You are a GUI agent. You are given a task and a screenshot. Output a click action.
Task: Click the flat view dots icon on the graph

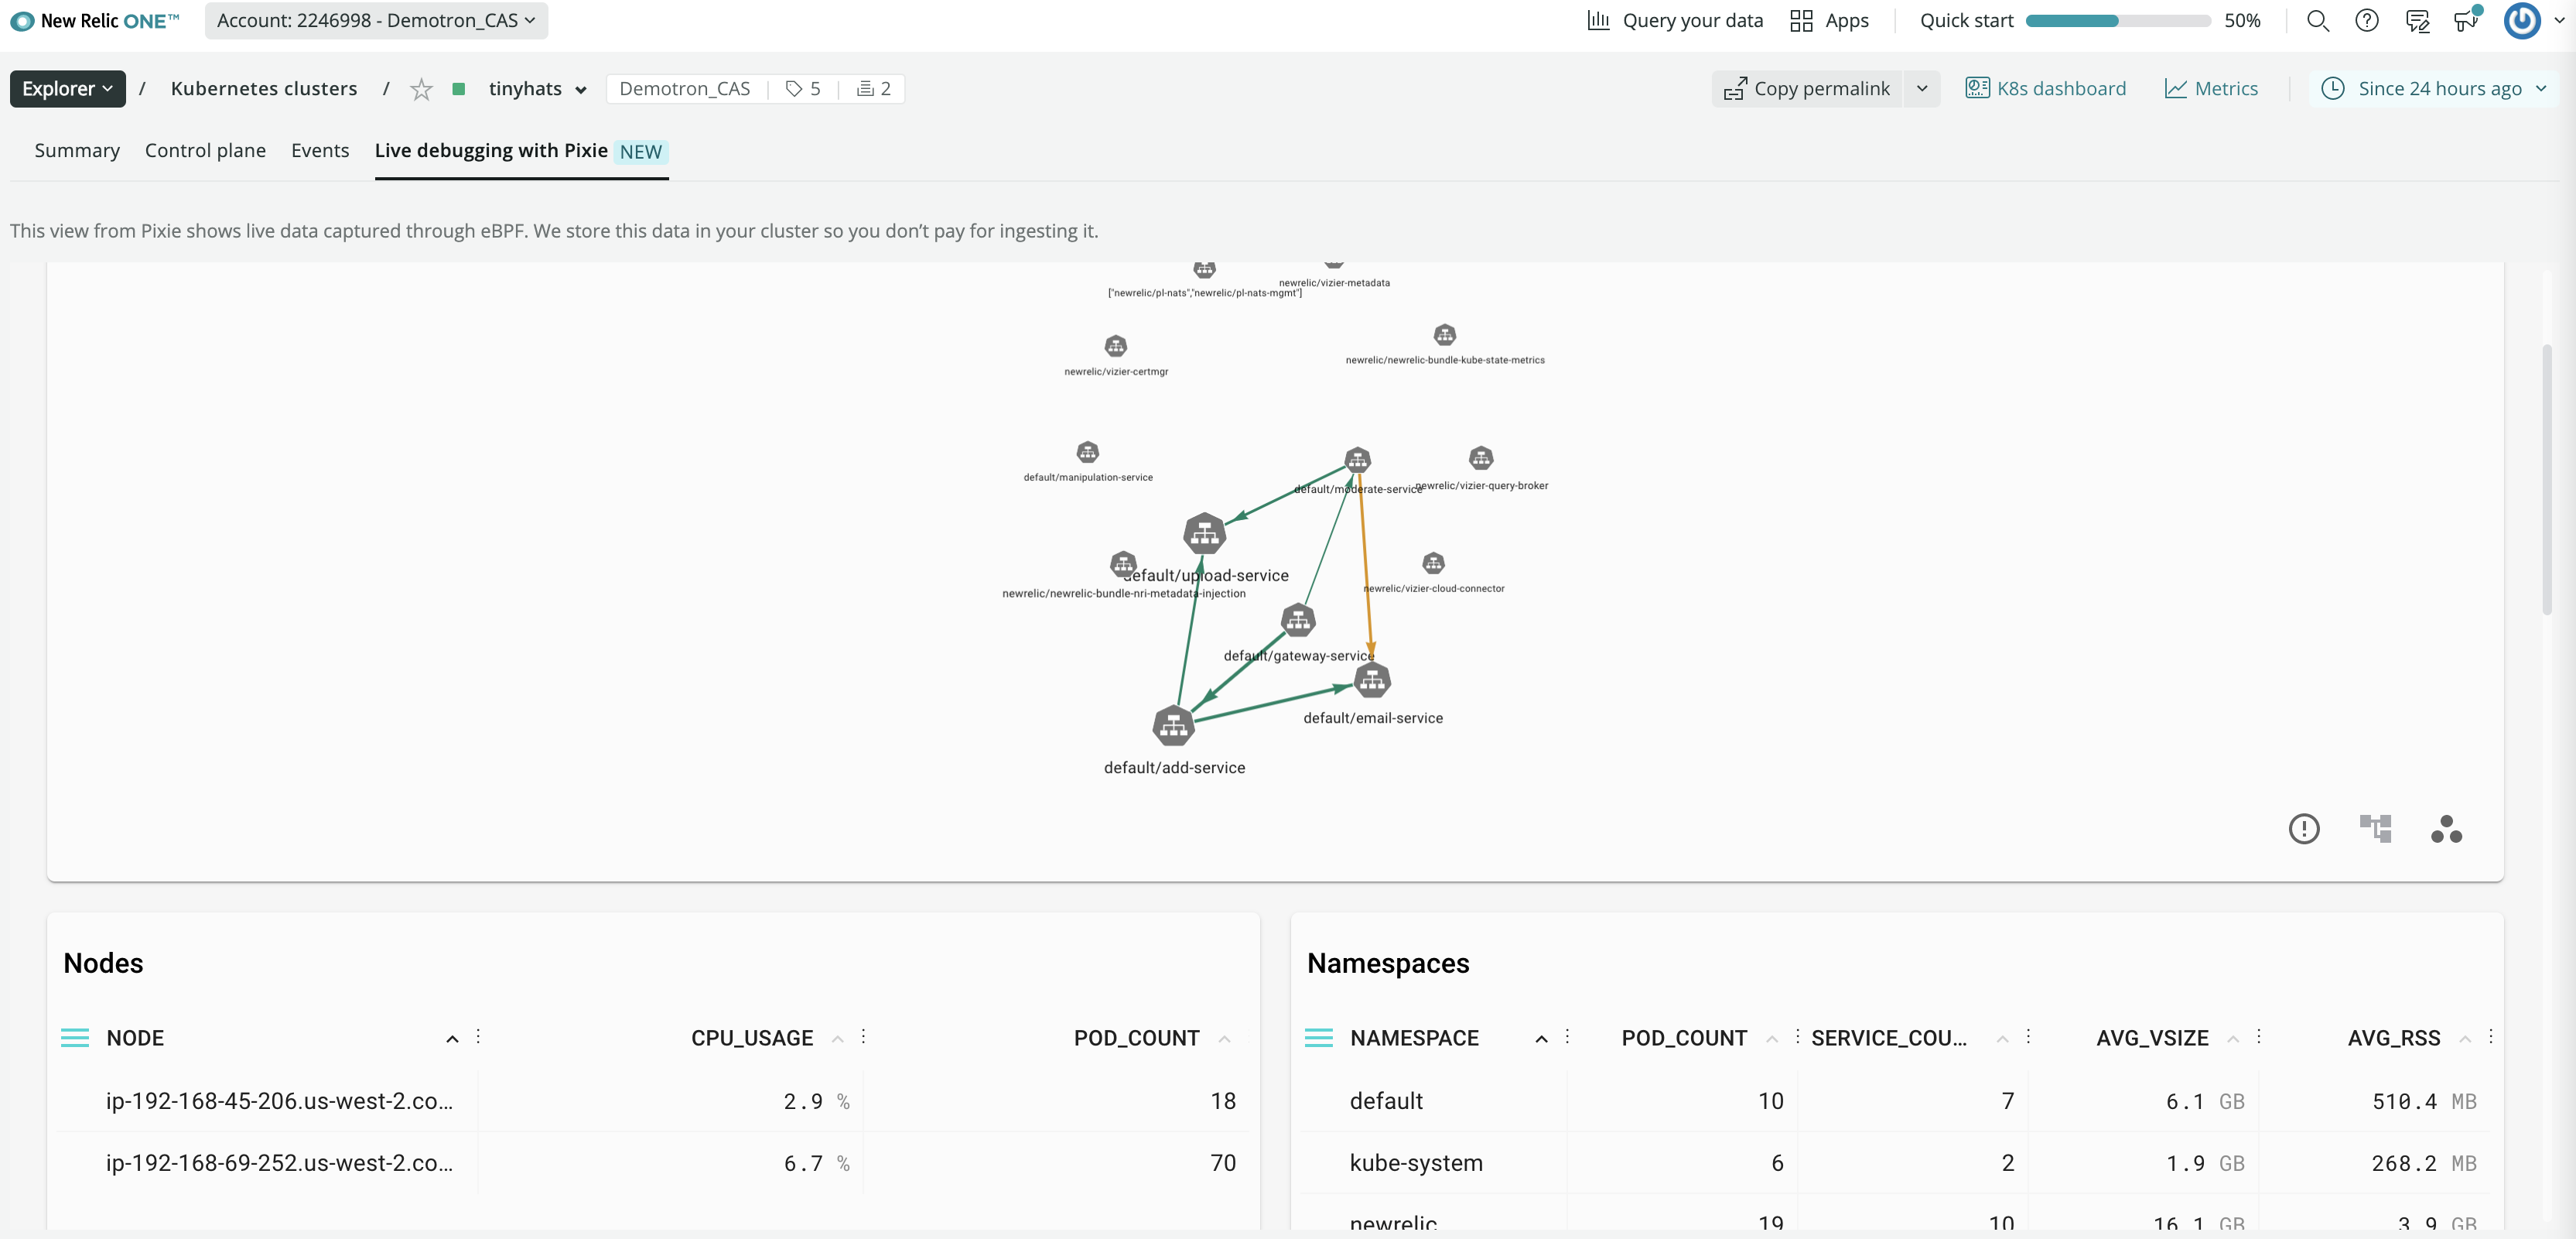point(2446,829)
